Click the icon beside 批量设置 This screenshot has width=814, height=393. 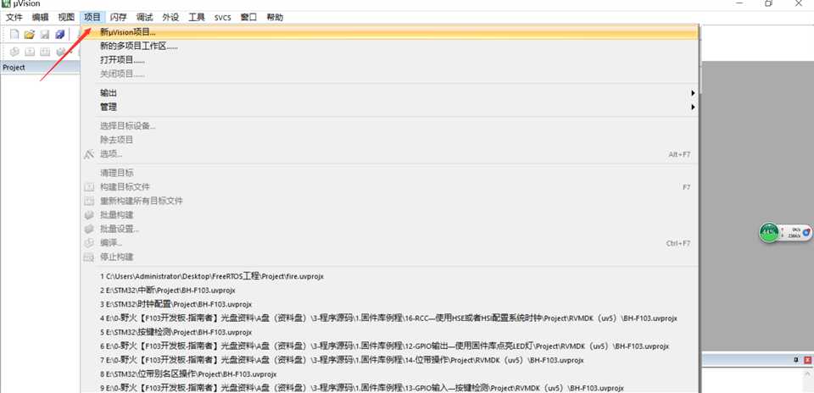pos(89,229)
